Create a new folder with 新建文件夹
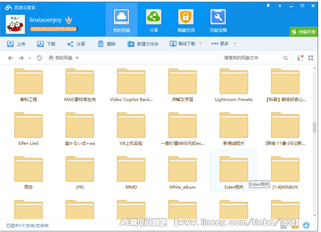The image size is (321, 232). 143,44
